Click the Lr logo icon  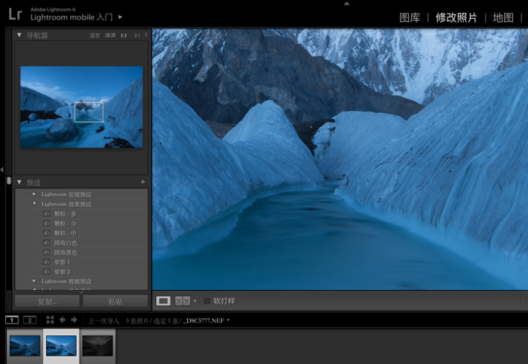click(14, 14)
